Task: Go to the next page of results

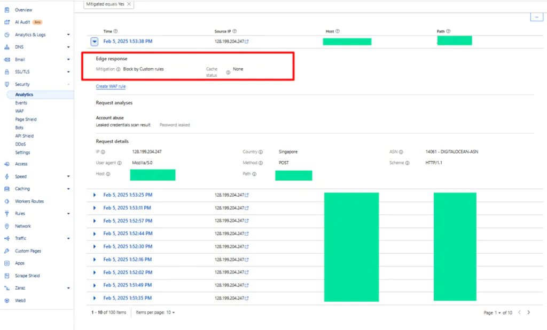Action: tap(528, 312)
